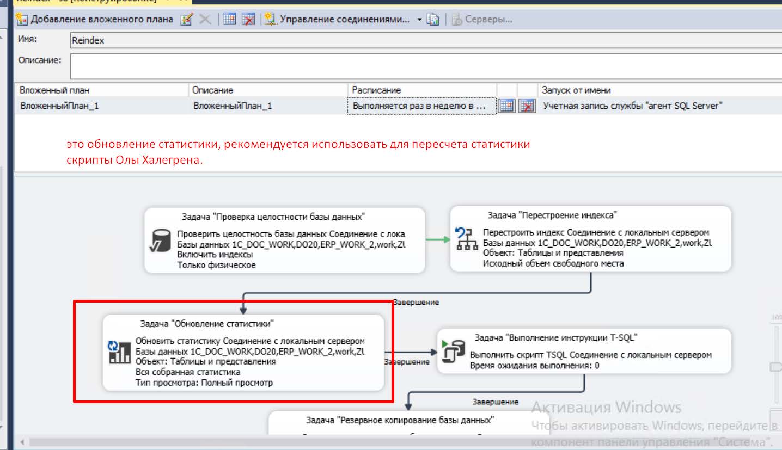Click Учетная запись службы агент SQL Server cell
The width and height of the screenshot is (782, 450).
click(660, 106)
